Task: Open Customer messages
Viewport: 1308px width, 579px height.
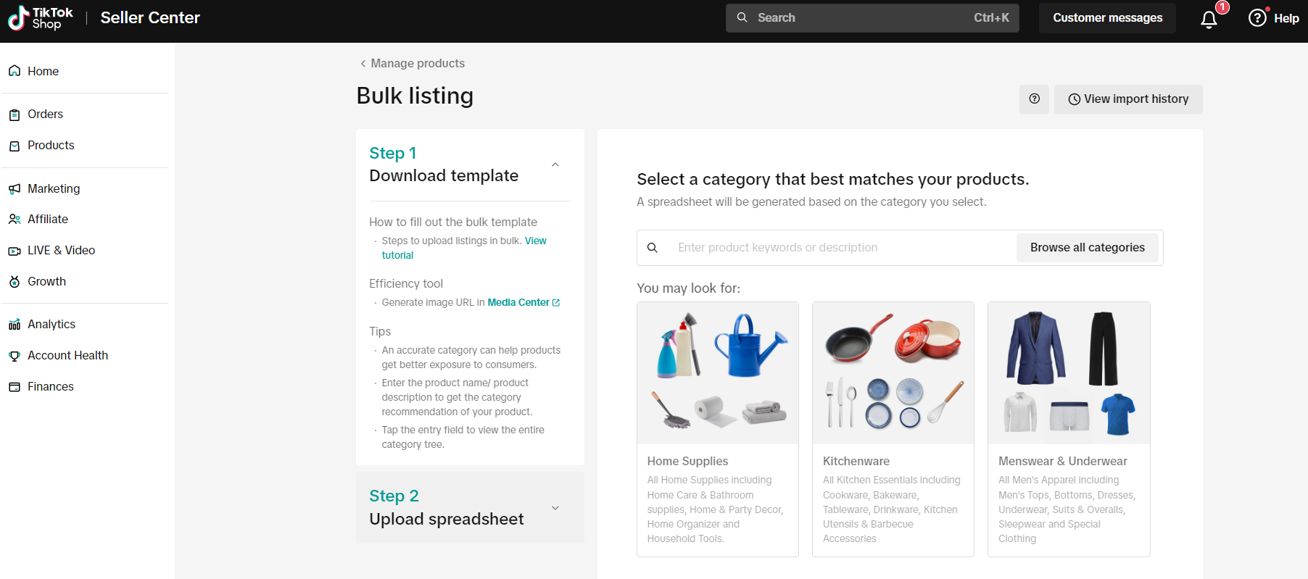Action: [1107, 18]
